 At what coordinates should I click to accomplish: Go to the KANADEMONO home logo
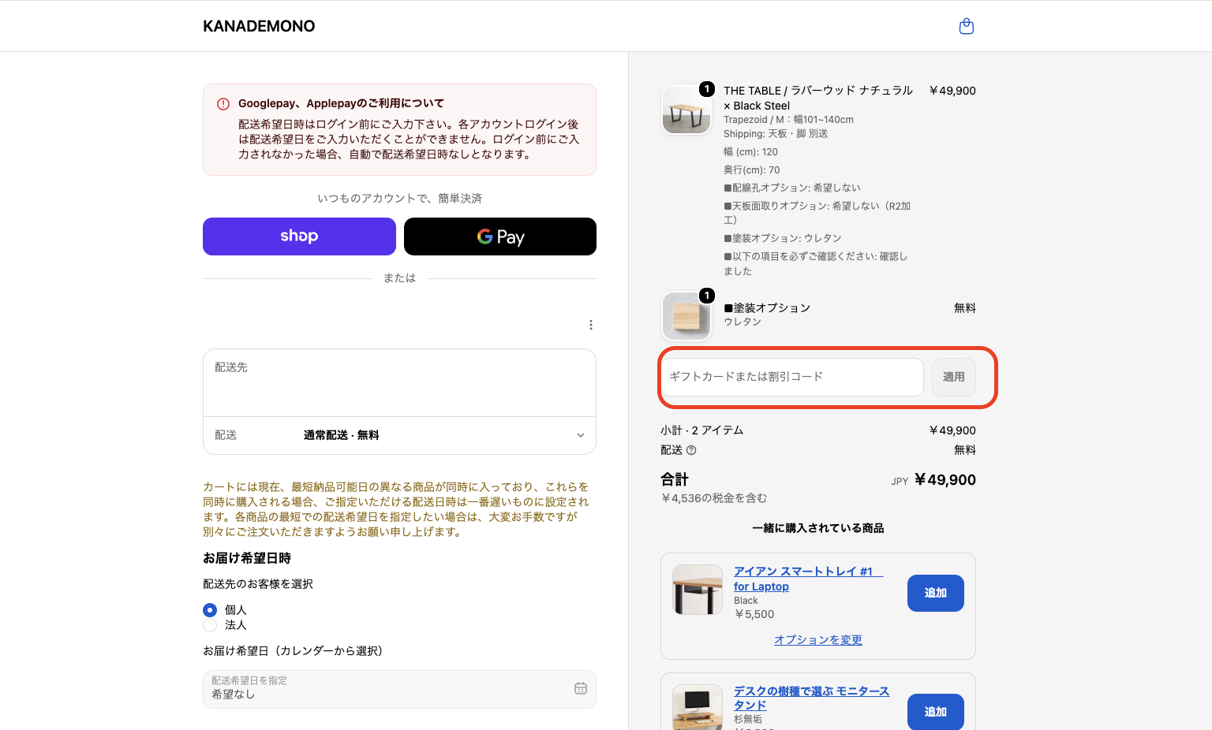259,26
